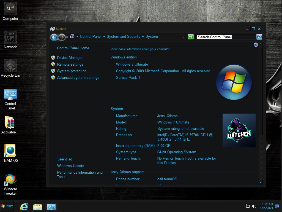Open the TEAM OS desktop shortcut
This screenshot has width=282, height=212.
10,153
